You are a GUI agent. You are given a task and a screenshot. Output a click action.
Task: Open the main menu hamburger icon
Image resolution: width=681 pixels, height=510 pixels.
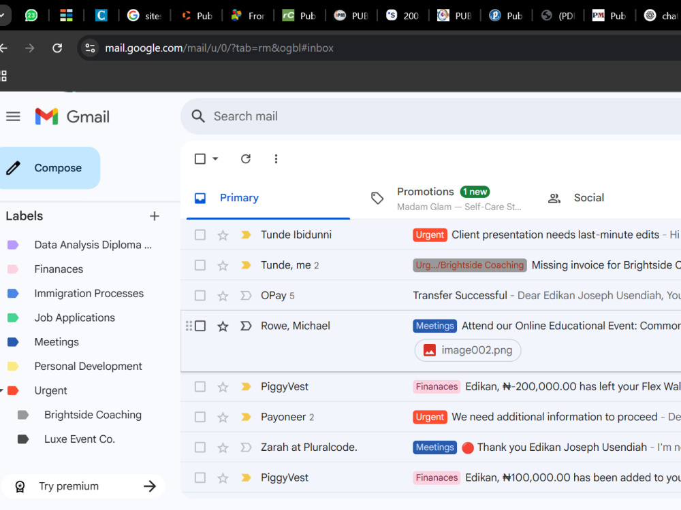coord(13,116)
